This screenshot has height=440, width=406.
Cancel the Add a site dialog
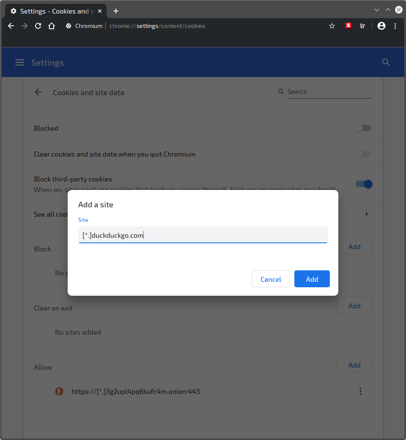pyautogui.click(x=271, y=279)
